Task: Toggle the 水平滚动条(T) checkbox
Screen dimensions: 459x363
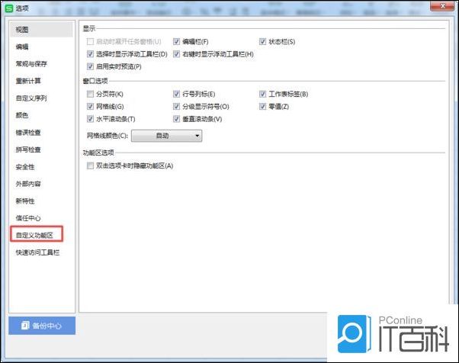Action: click(91, 119)
